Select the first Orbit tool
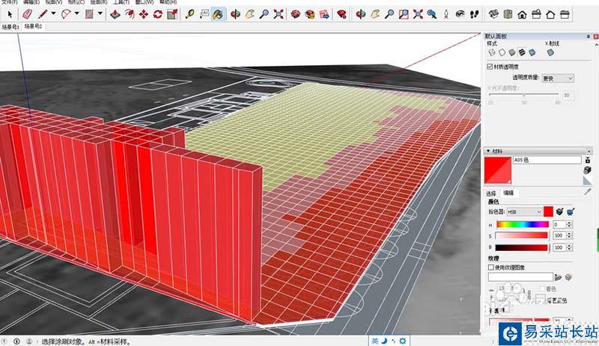 (x=235, y=14)
